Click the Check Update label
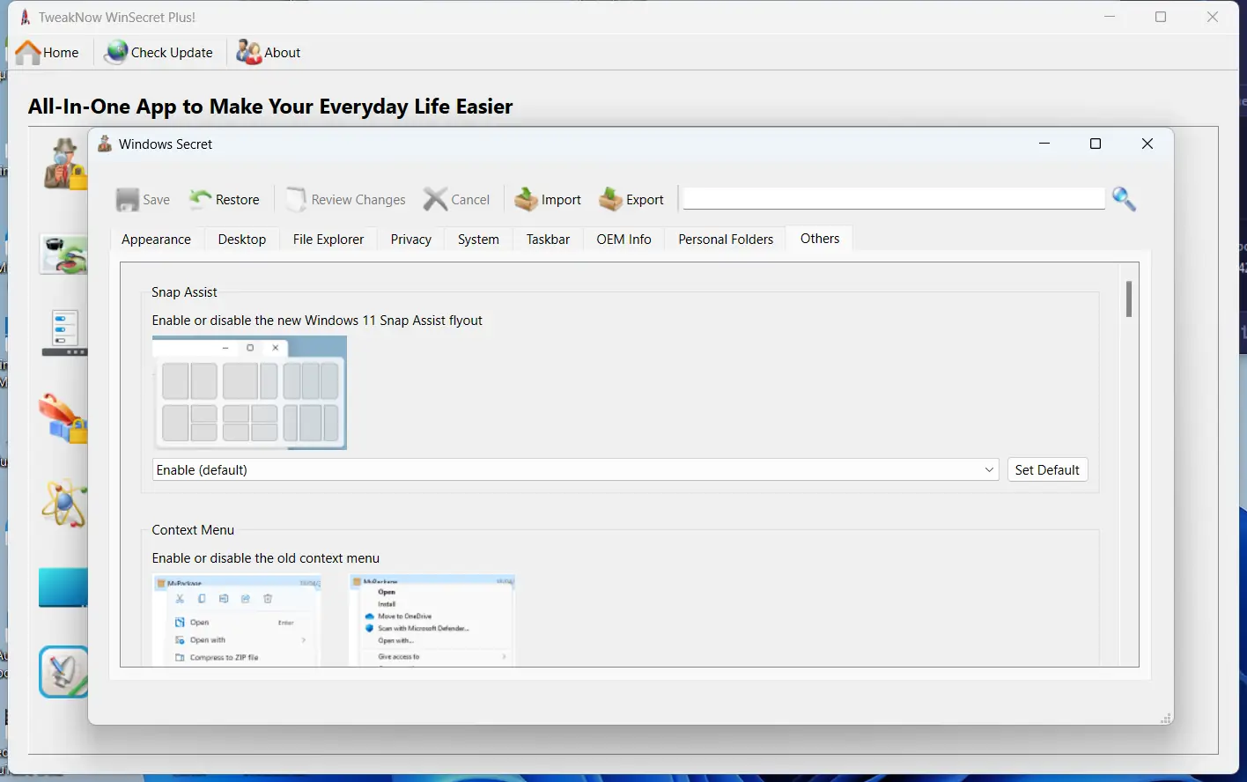This screenshot has height=782, width=1247. [172, 53]
